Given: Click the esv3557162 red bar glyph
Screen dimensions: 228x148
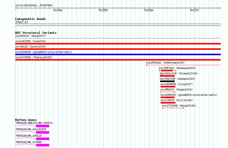Looking at the screenshot, I should 168,71.
